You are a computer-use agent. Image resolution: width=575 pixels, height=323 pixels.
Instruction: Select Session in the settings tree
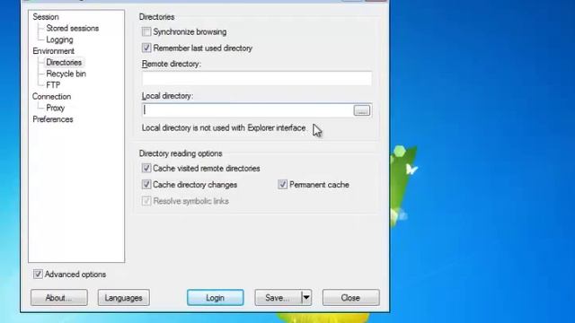(46, 17)
